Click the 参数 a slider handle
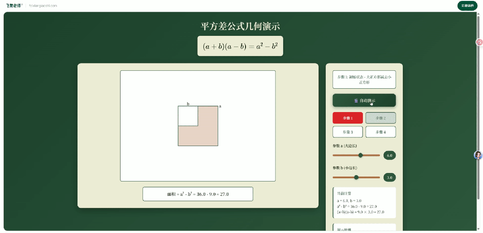Viewport: 483px width, 233px height. pos(361,155)
